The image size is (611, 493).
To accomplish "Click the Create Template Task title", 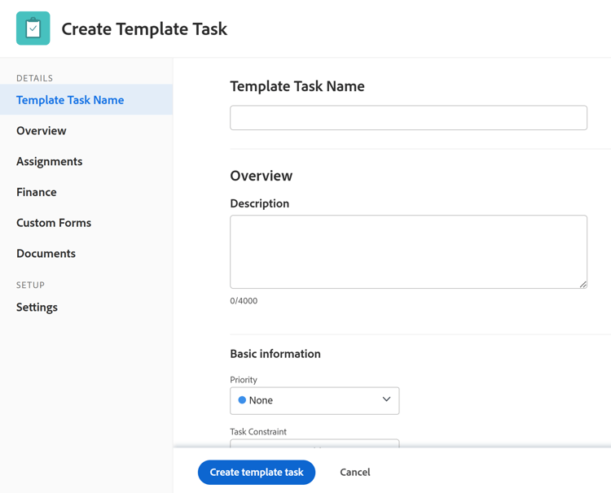I will [x=144, y=28].
